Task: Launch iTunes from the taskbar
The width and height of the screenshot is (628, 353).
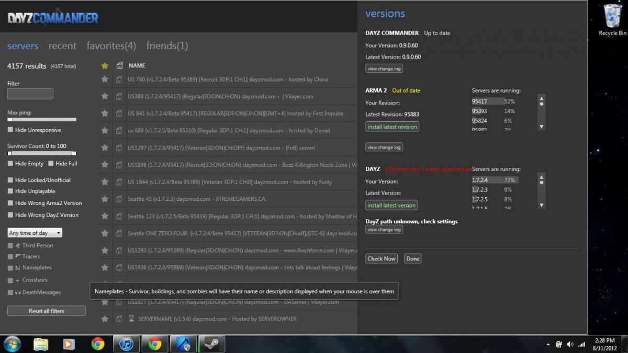Action: pyautogui.click(x=126, y=344)
